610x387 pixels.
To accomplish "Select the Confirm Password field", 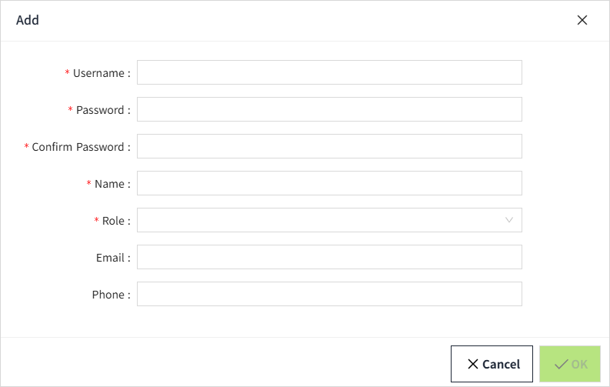I will tap(329, 146).
